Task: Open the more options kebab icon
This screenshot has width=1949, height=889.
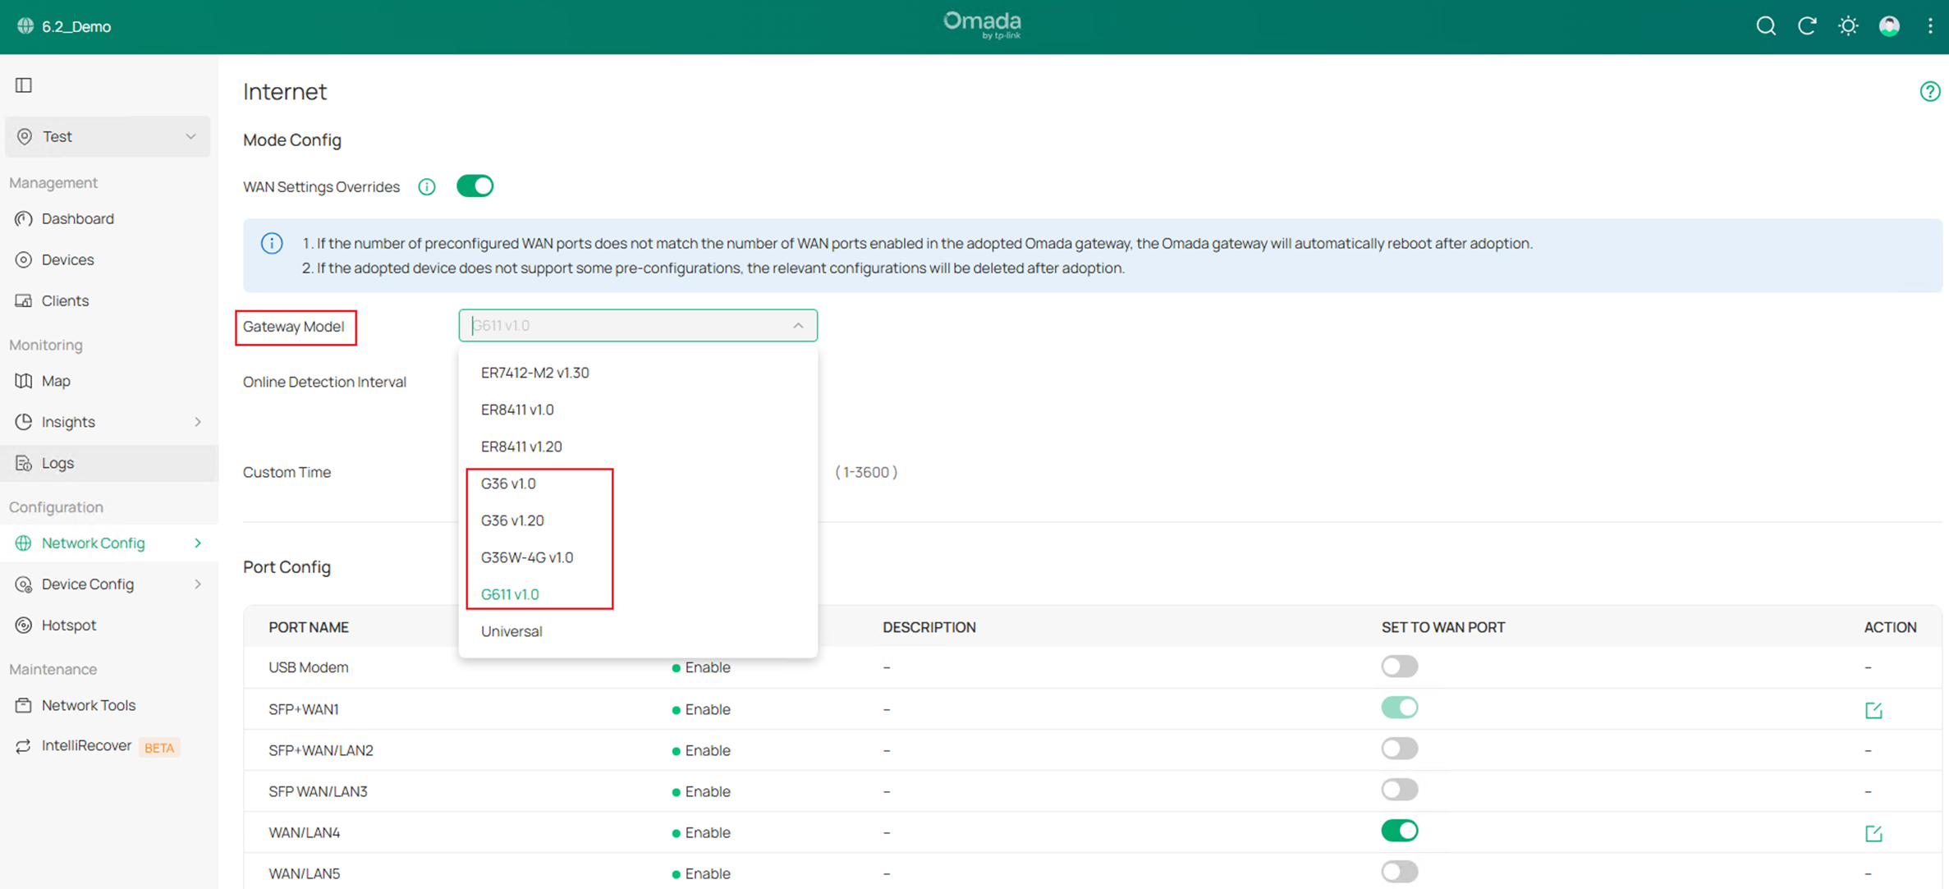Action: [1930, 26]
